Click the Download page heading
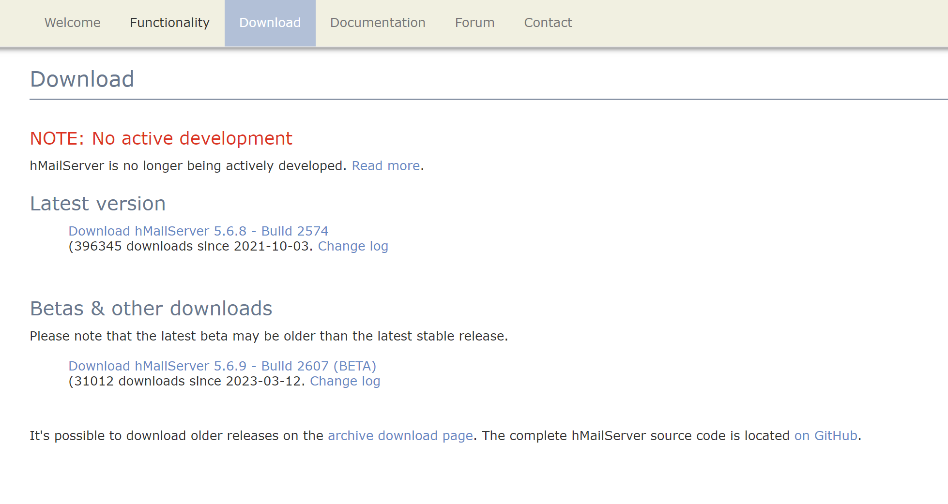 (x=82, y=79)
